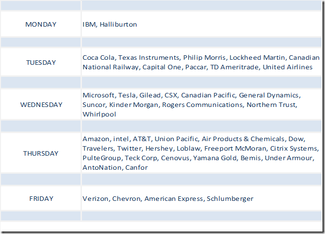Select the THURSDAY row label

click(x=41, y=154)
